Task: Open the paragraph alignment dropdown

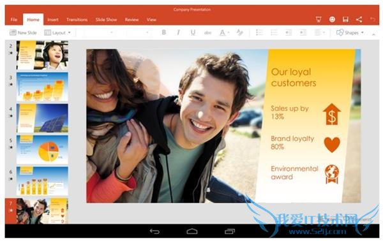Action: (x=320, y=33)
